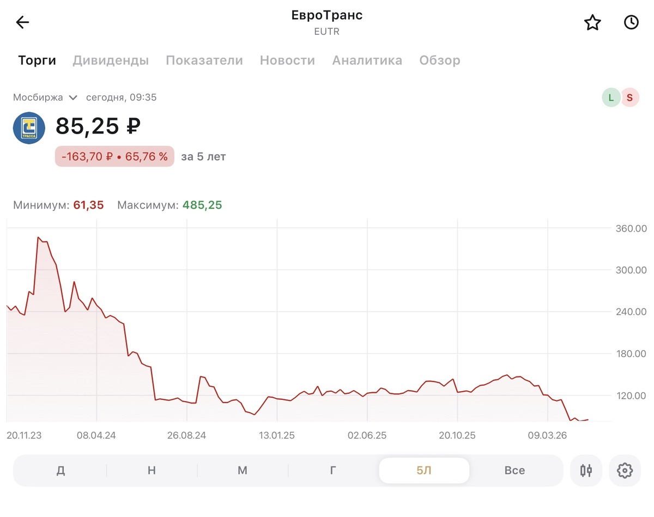Switch to the Показатели tab
654x517 pixels.
pyautogui.click(x=204, y=60)
